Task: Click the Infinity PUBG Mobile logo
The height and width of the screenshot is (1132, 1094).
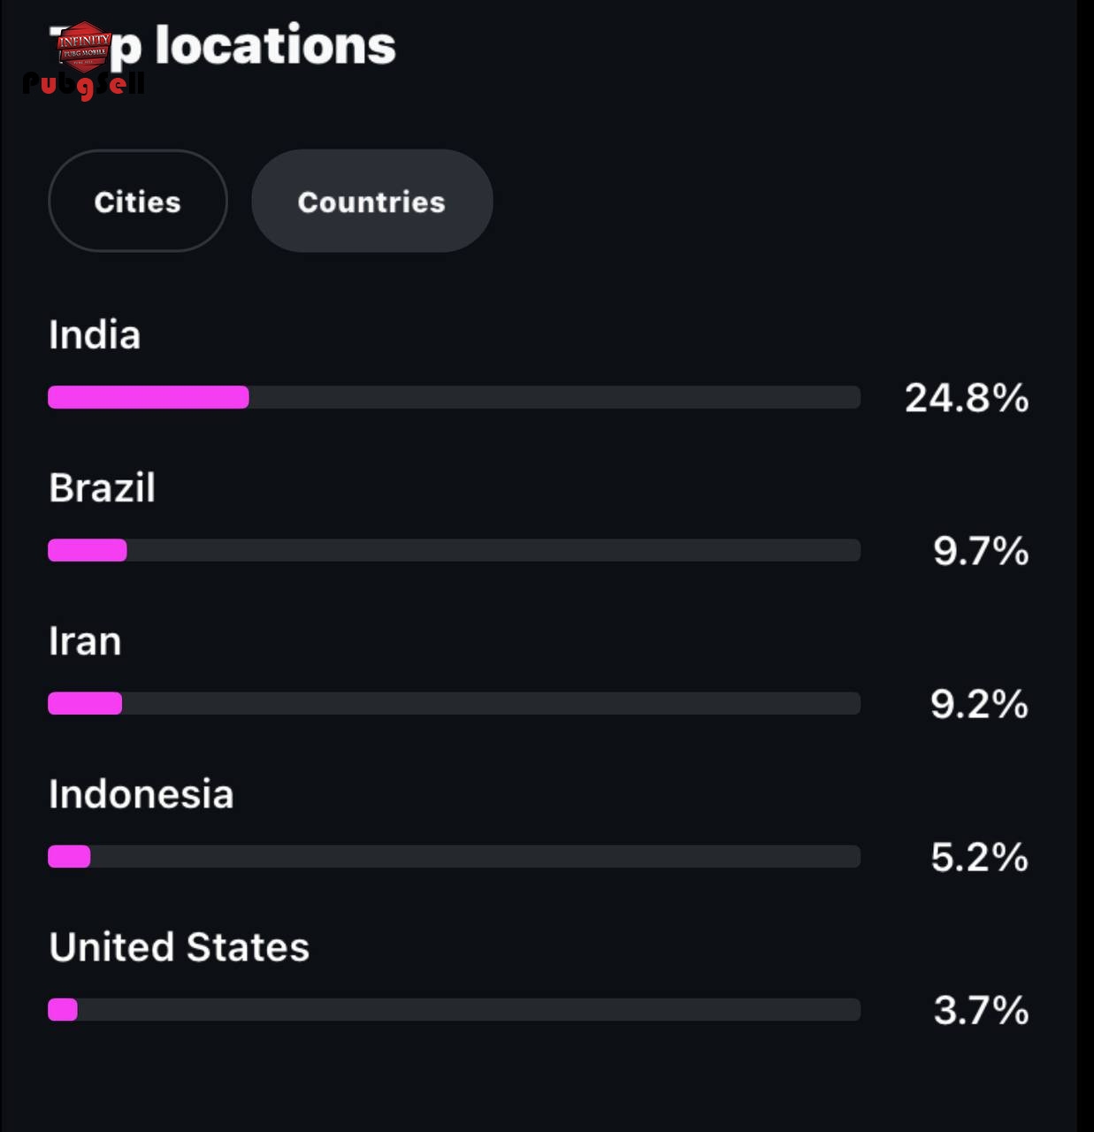Action: (84, 45)
